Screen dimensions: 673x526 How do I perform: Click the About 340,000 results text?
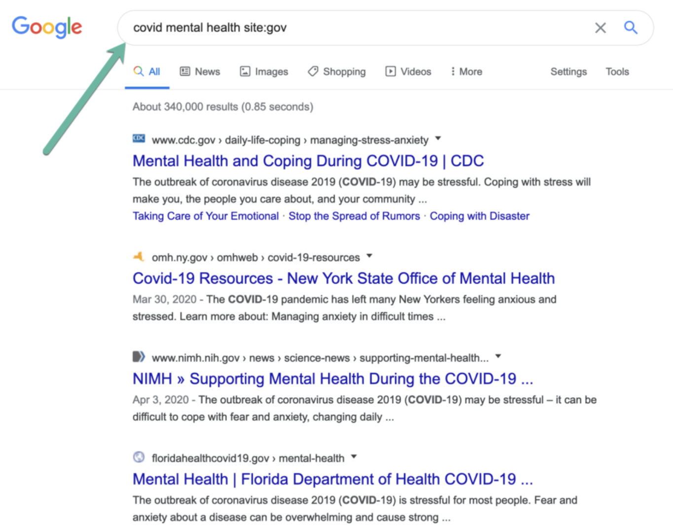[x=223, y=107]
